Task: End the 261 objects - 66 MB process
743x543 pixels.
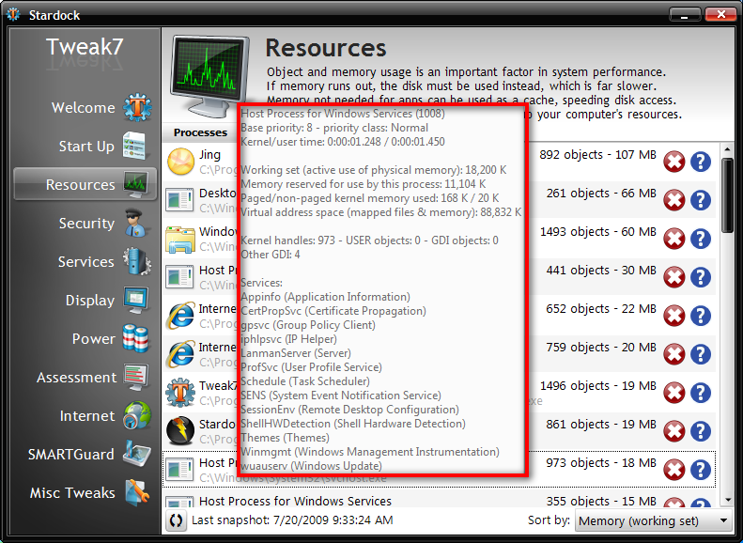Action: pos(673,200)
